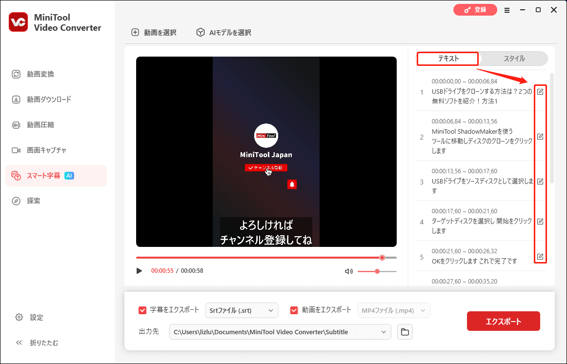Viewport: 567px width, 364px height.
Task: Click the 動画を選択 plus icon
Action: tap(135, 32)
